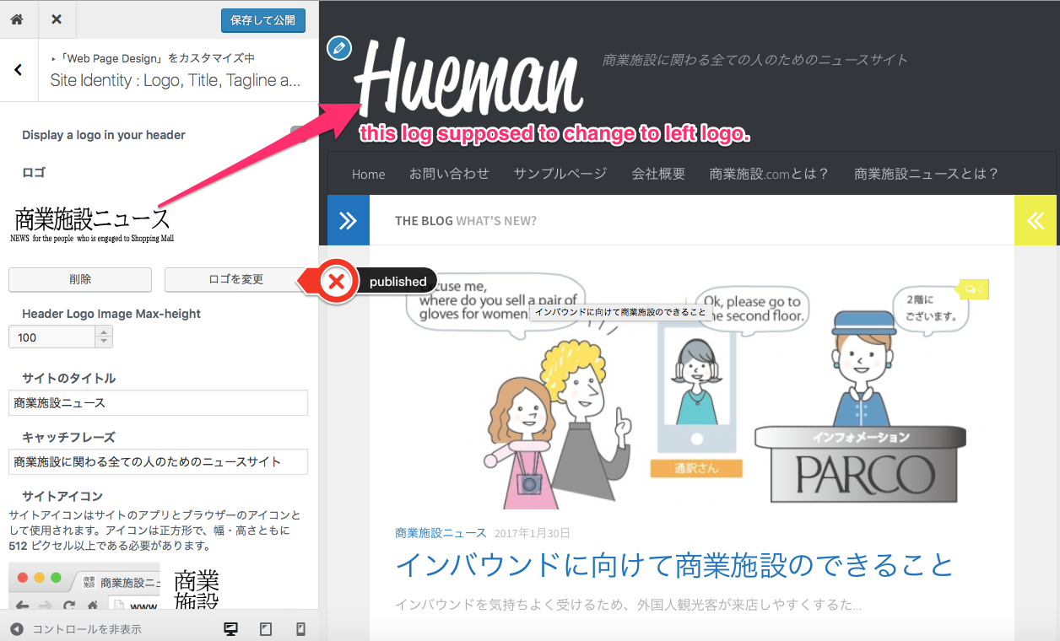Screen dimensions: 1060x641
Task: Open the 会社概要 menu item
Action: click(x=658, y=174)
